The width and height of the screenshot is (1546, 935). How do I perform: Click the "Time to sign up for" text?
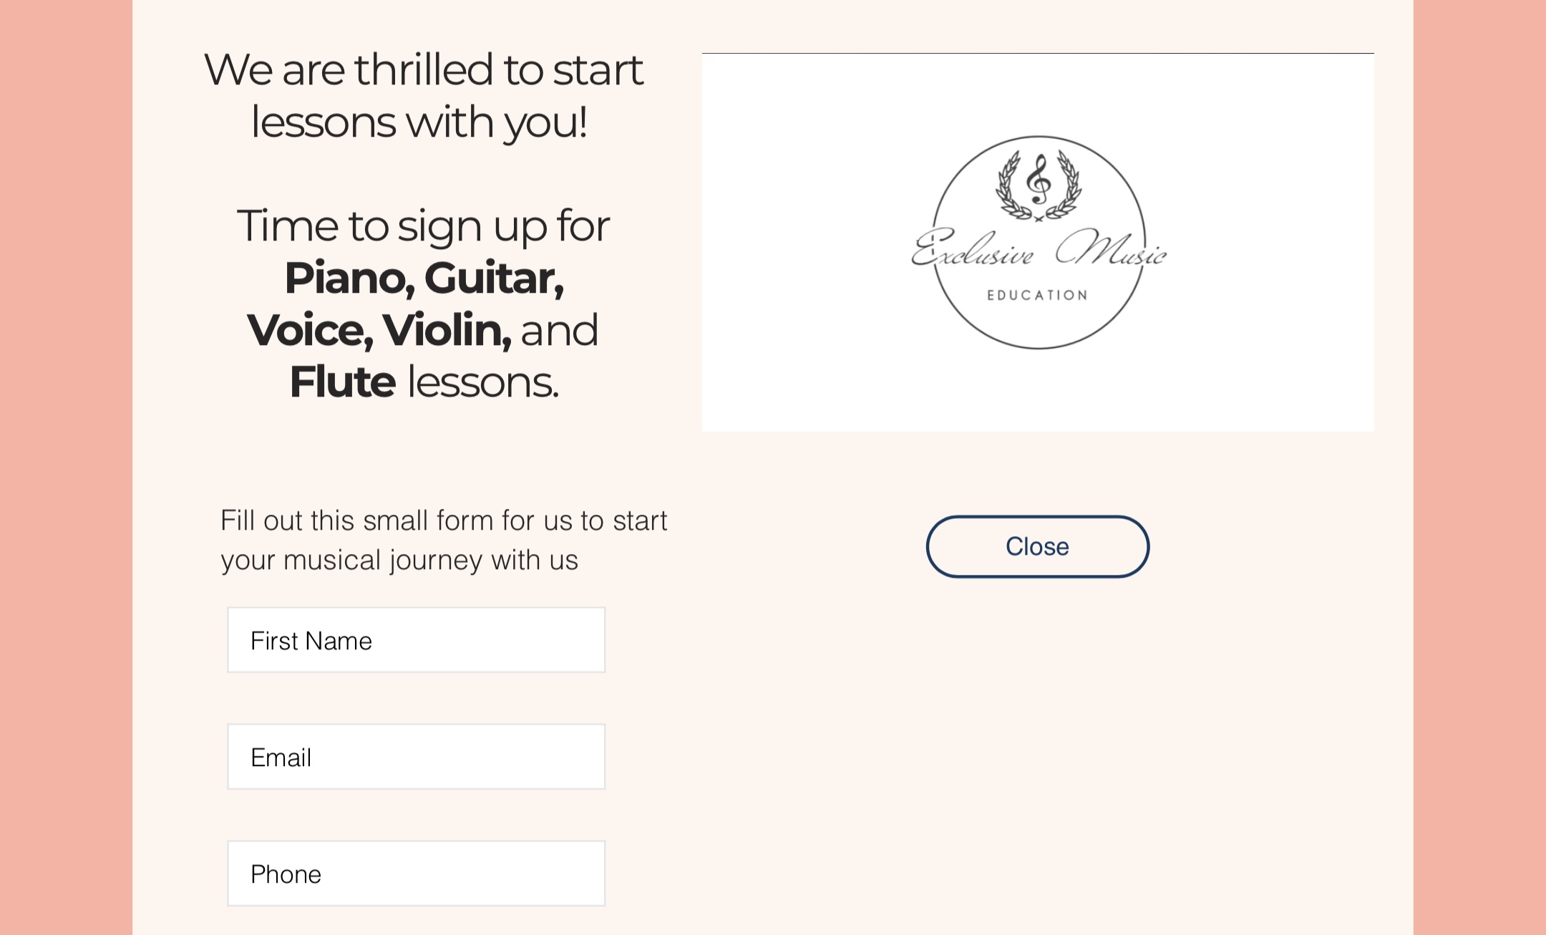coord(424,226)
